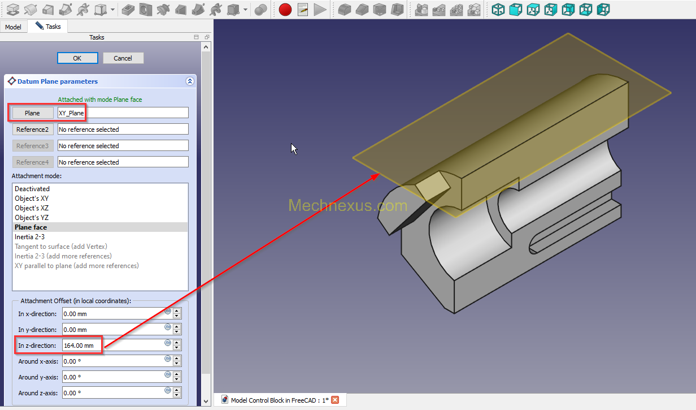Viewport: 696px width, 410px height.
Task: Choose the Additive Loft tool
Action: [x=48, y=9]
